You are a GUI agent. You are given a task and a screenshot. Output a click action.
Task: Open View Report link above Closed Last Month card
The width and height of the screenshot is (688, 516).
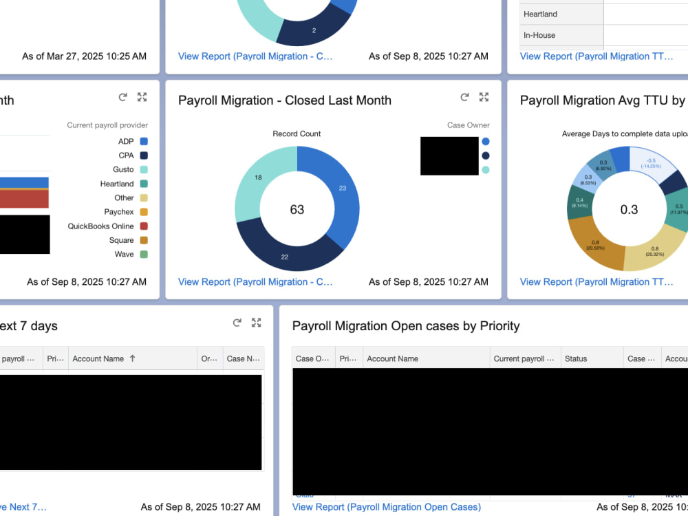coord(255,56)
